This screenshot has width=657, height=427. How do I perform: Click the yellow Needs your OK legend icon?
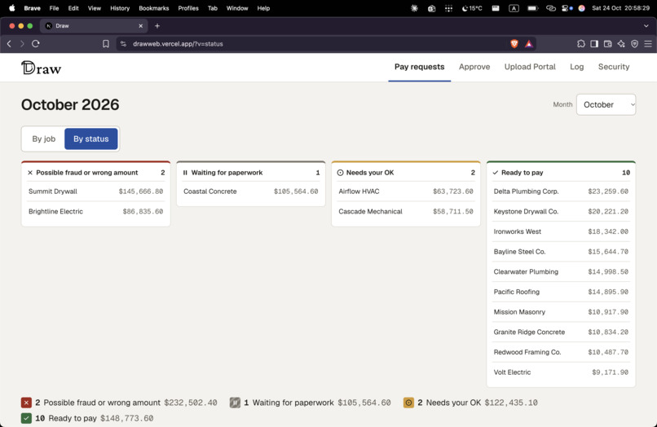[x=408, y=403]
